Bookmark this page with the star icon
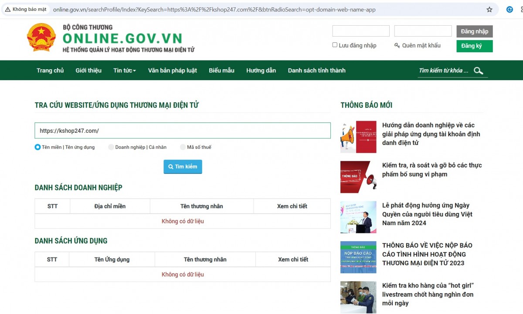 (489, 10)
